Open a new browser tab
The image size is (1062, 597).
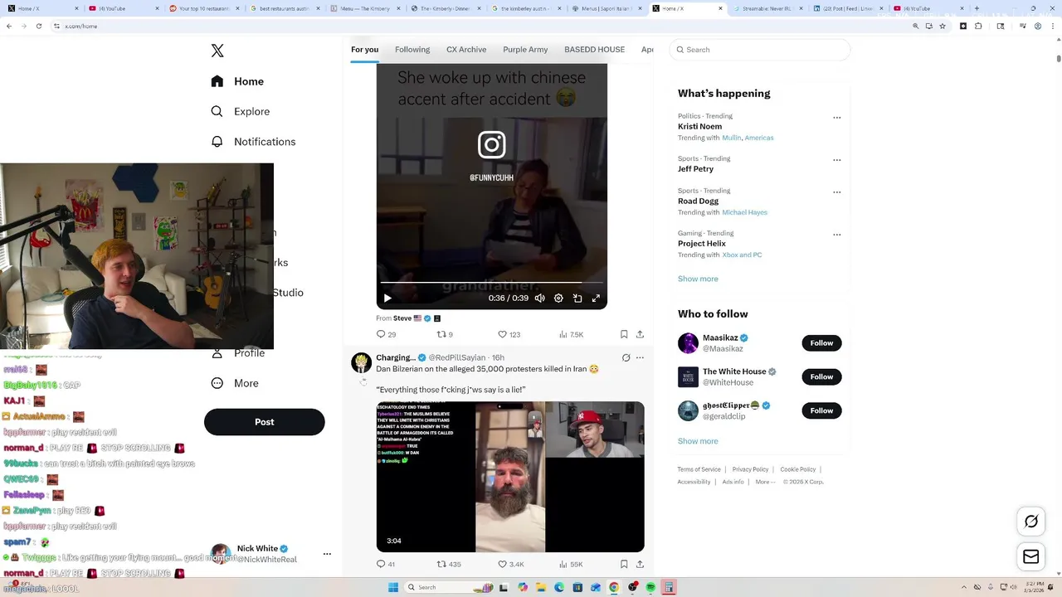coord(977,8)
